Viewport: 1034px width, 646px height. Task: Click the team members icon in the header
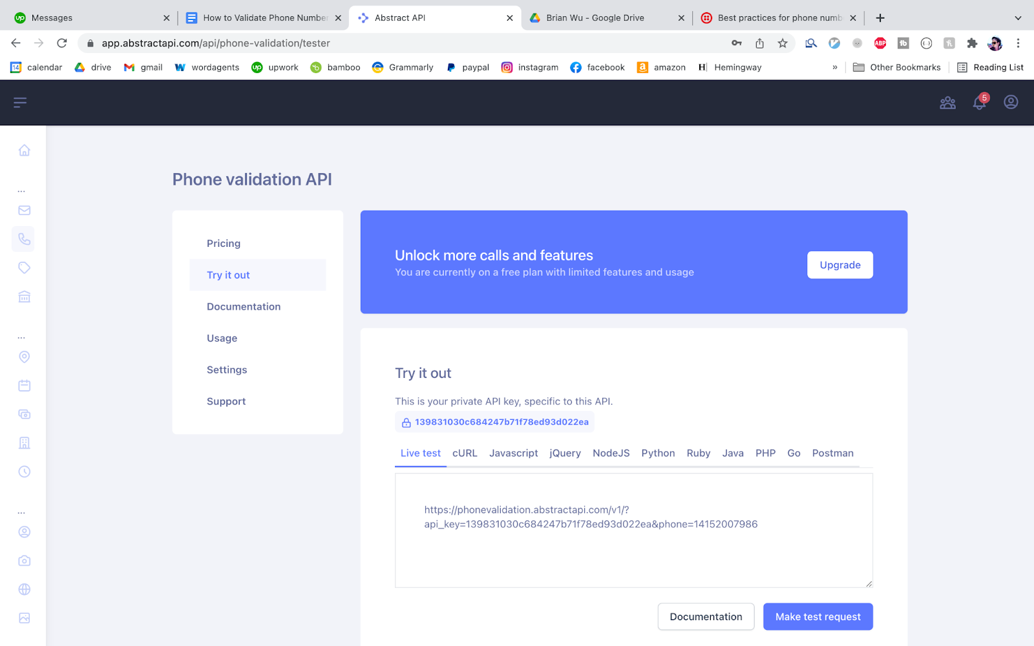(947, 103)
